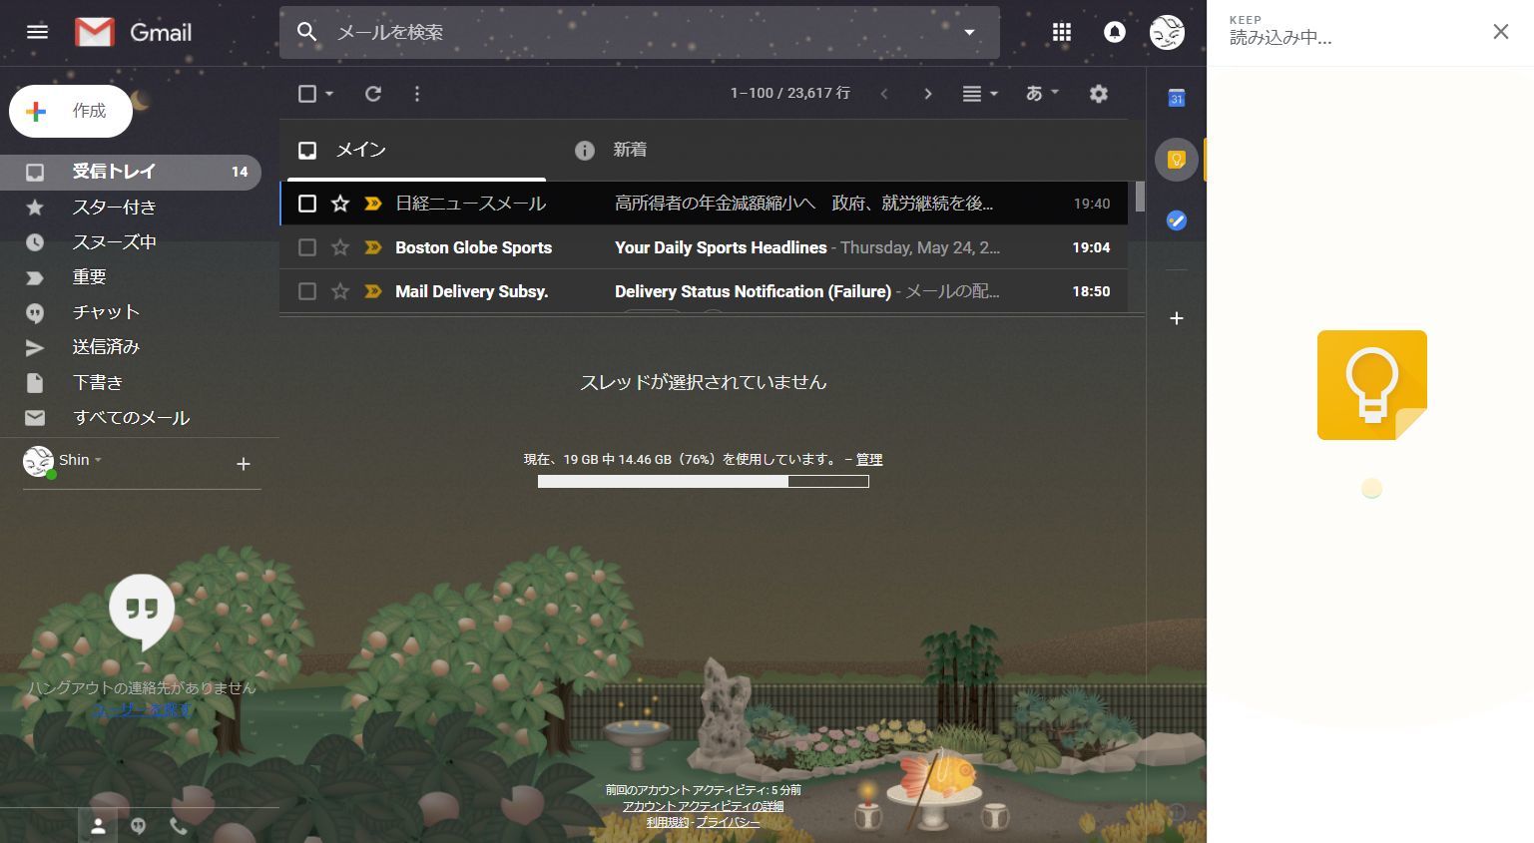Open the Calendar side panel icon
This screenshot has height=843, width=1534.
1177,98
